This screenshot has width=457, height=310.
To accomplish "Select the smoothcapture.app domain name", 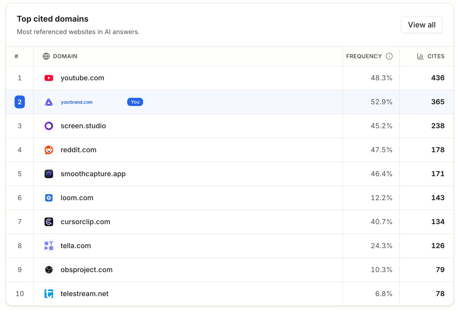I will (x=93, y=174).
